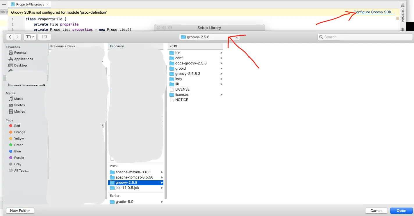Filter by the Green tag

click(19, 145)
